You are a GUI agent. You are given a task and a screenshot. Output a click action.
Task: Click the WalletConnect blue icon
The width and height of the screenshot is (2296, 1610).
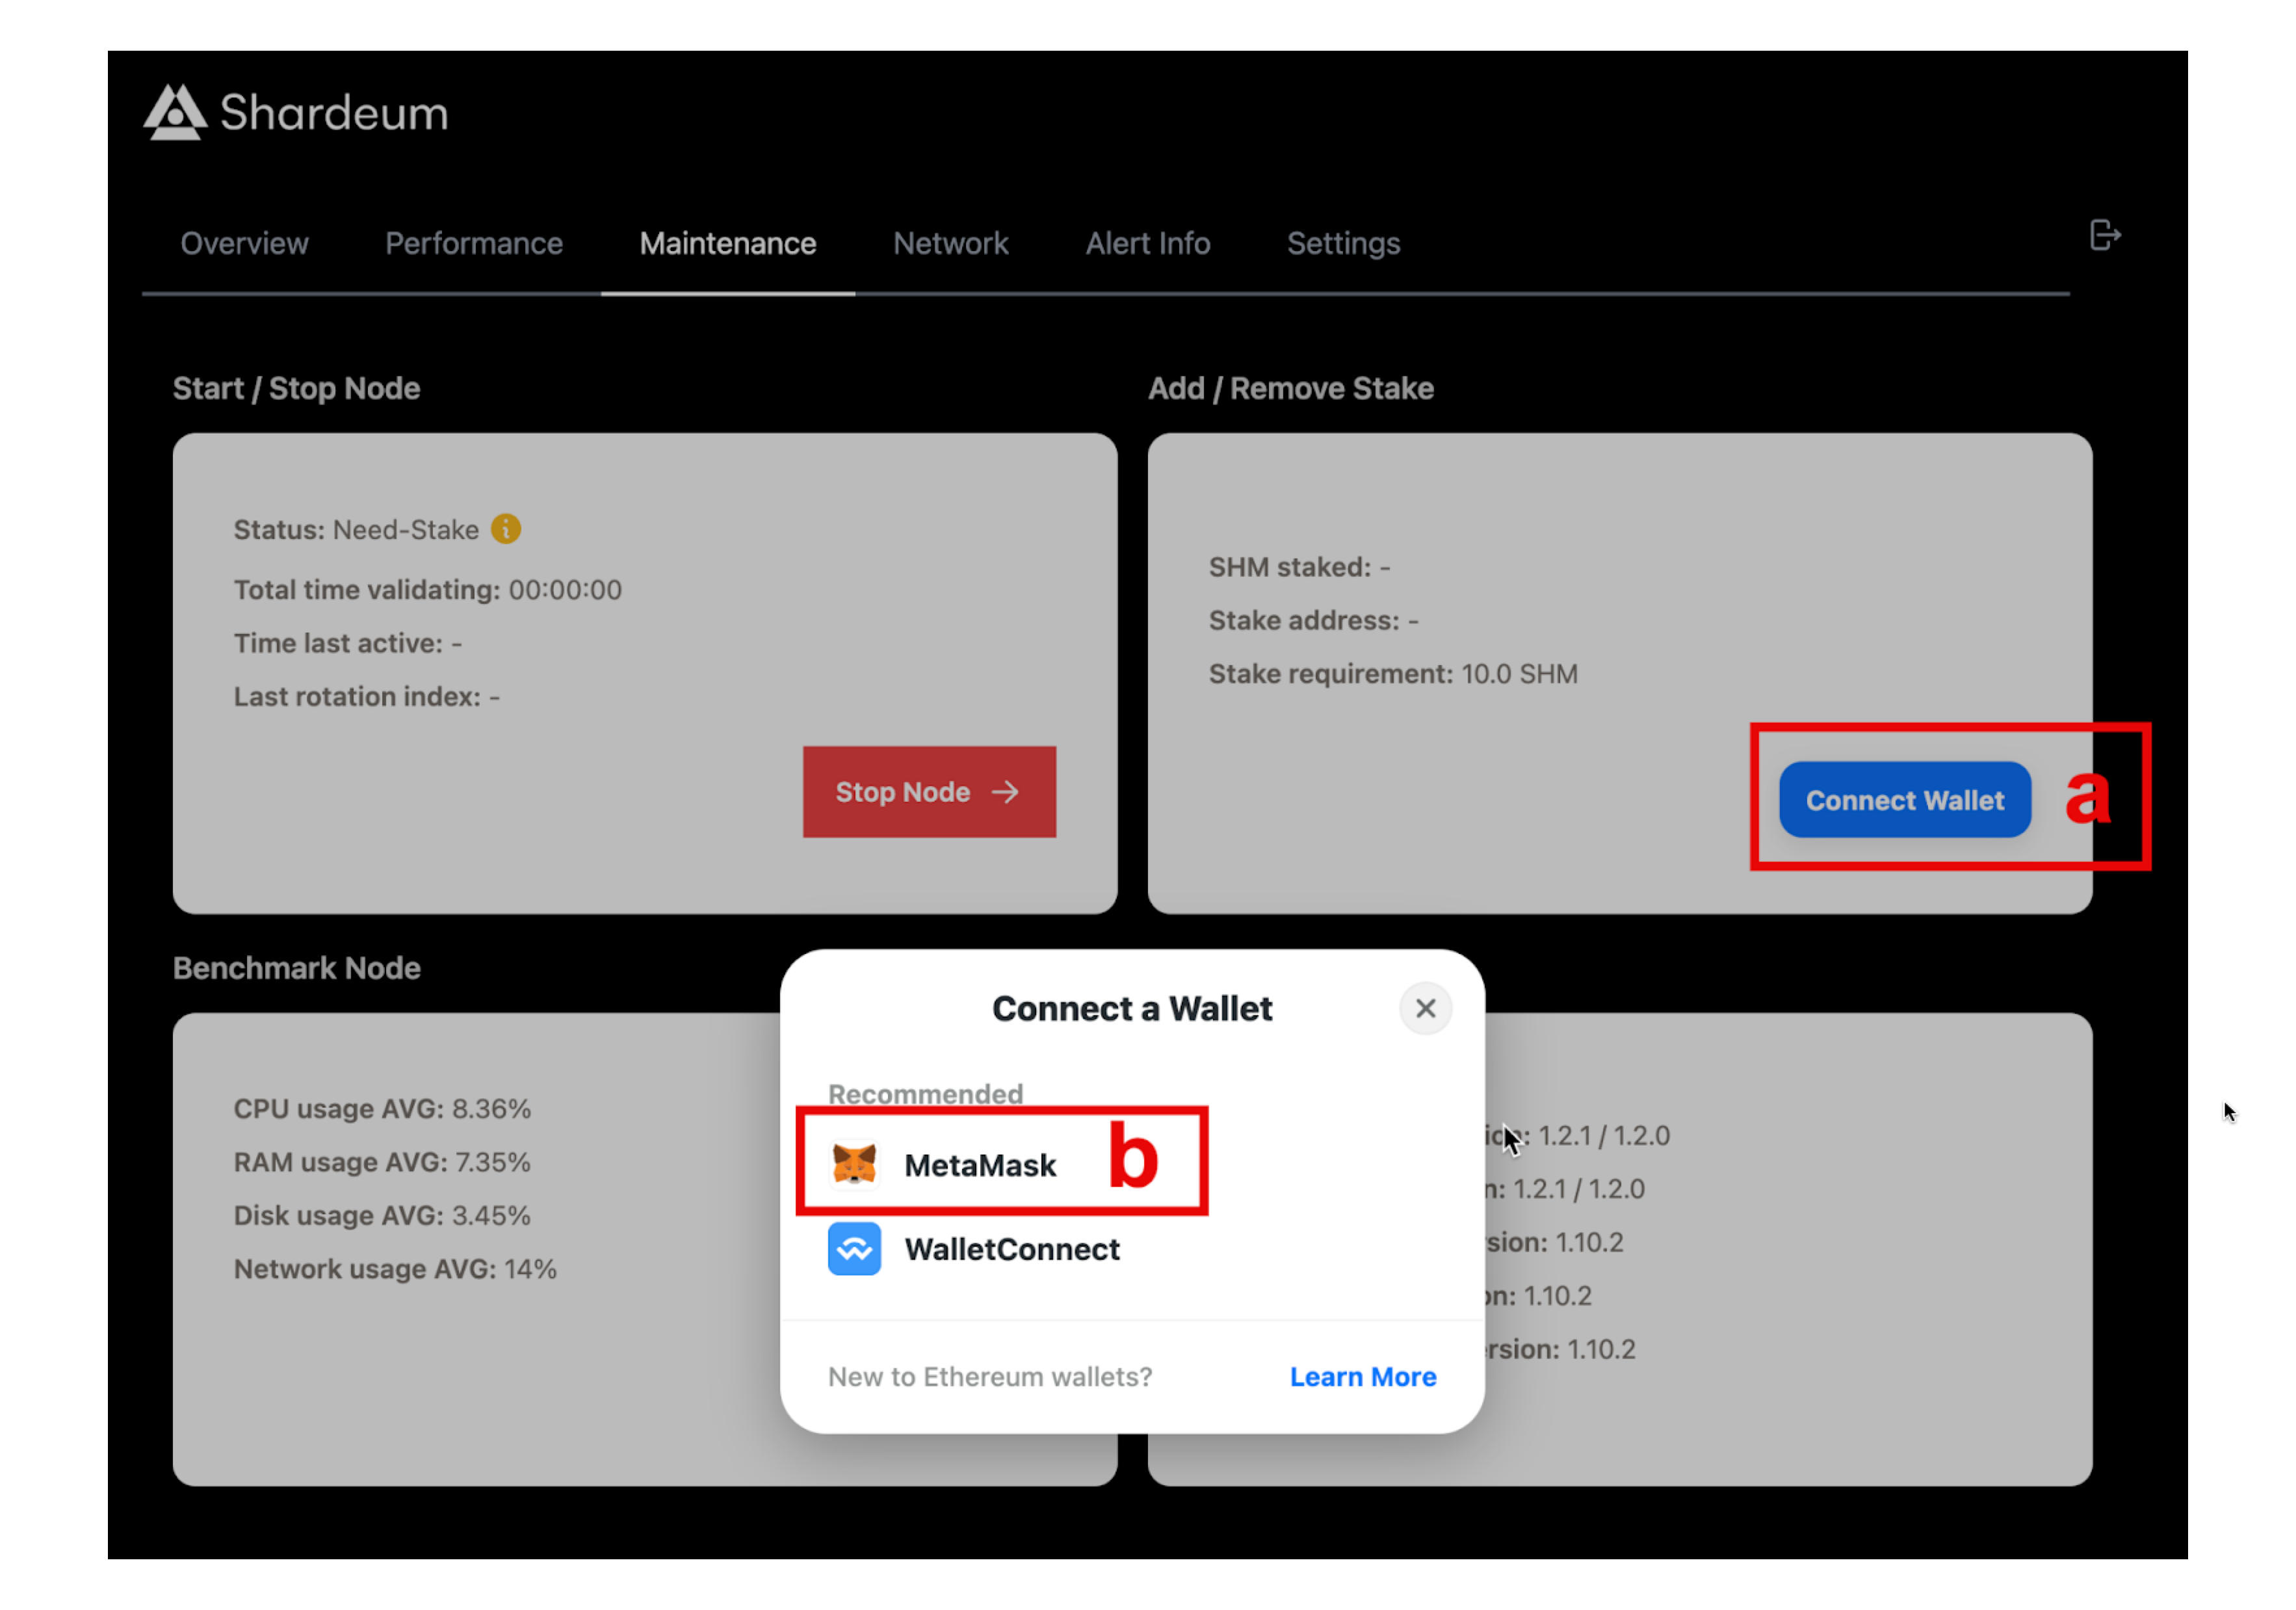pos(855,1249)
